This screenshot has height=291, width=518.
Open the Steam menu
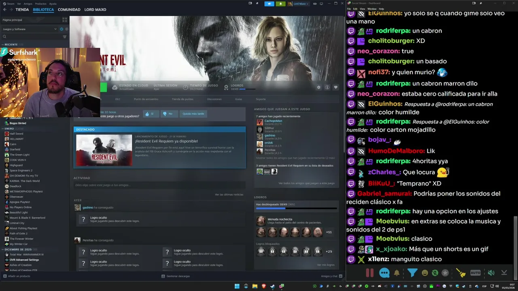tap(10, 4)
